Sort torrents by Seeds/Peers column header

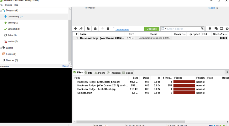click(x=220, y=34)
